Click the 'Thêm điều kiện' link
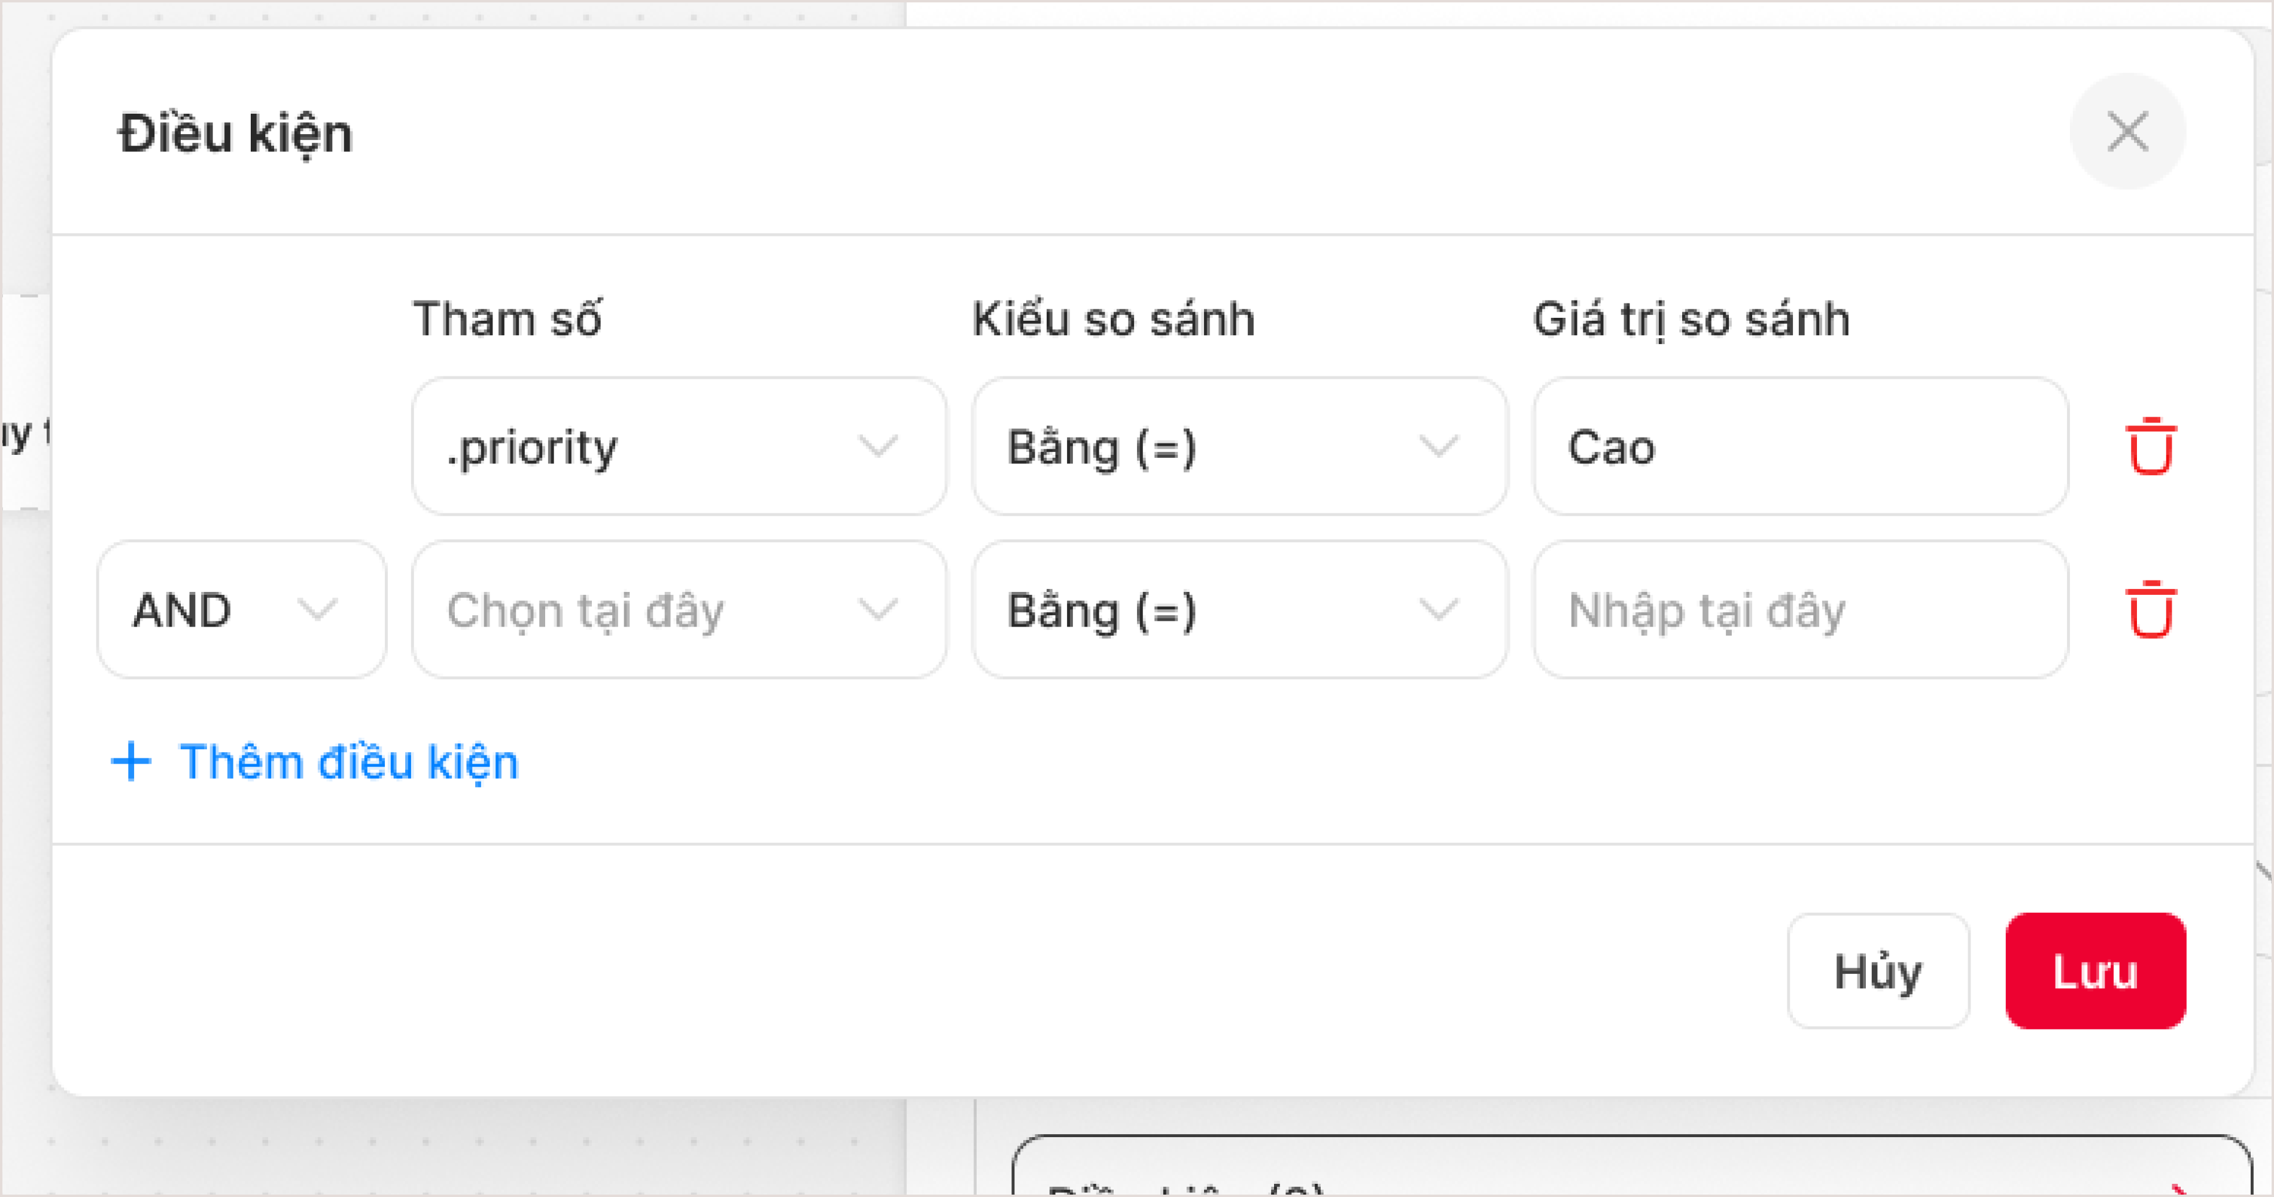Screen dimensions: 2274x1197 (314, 762)
